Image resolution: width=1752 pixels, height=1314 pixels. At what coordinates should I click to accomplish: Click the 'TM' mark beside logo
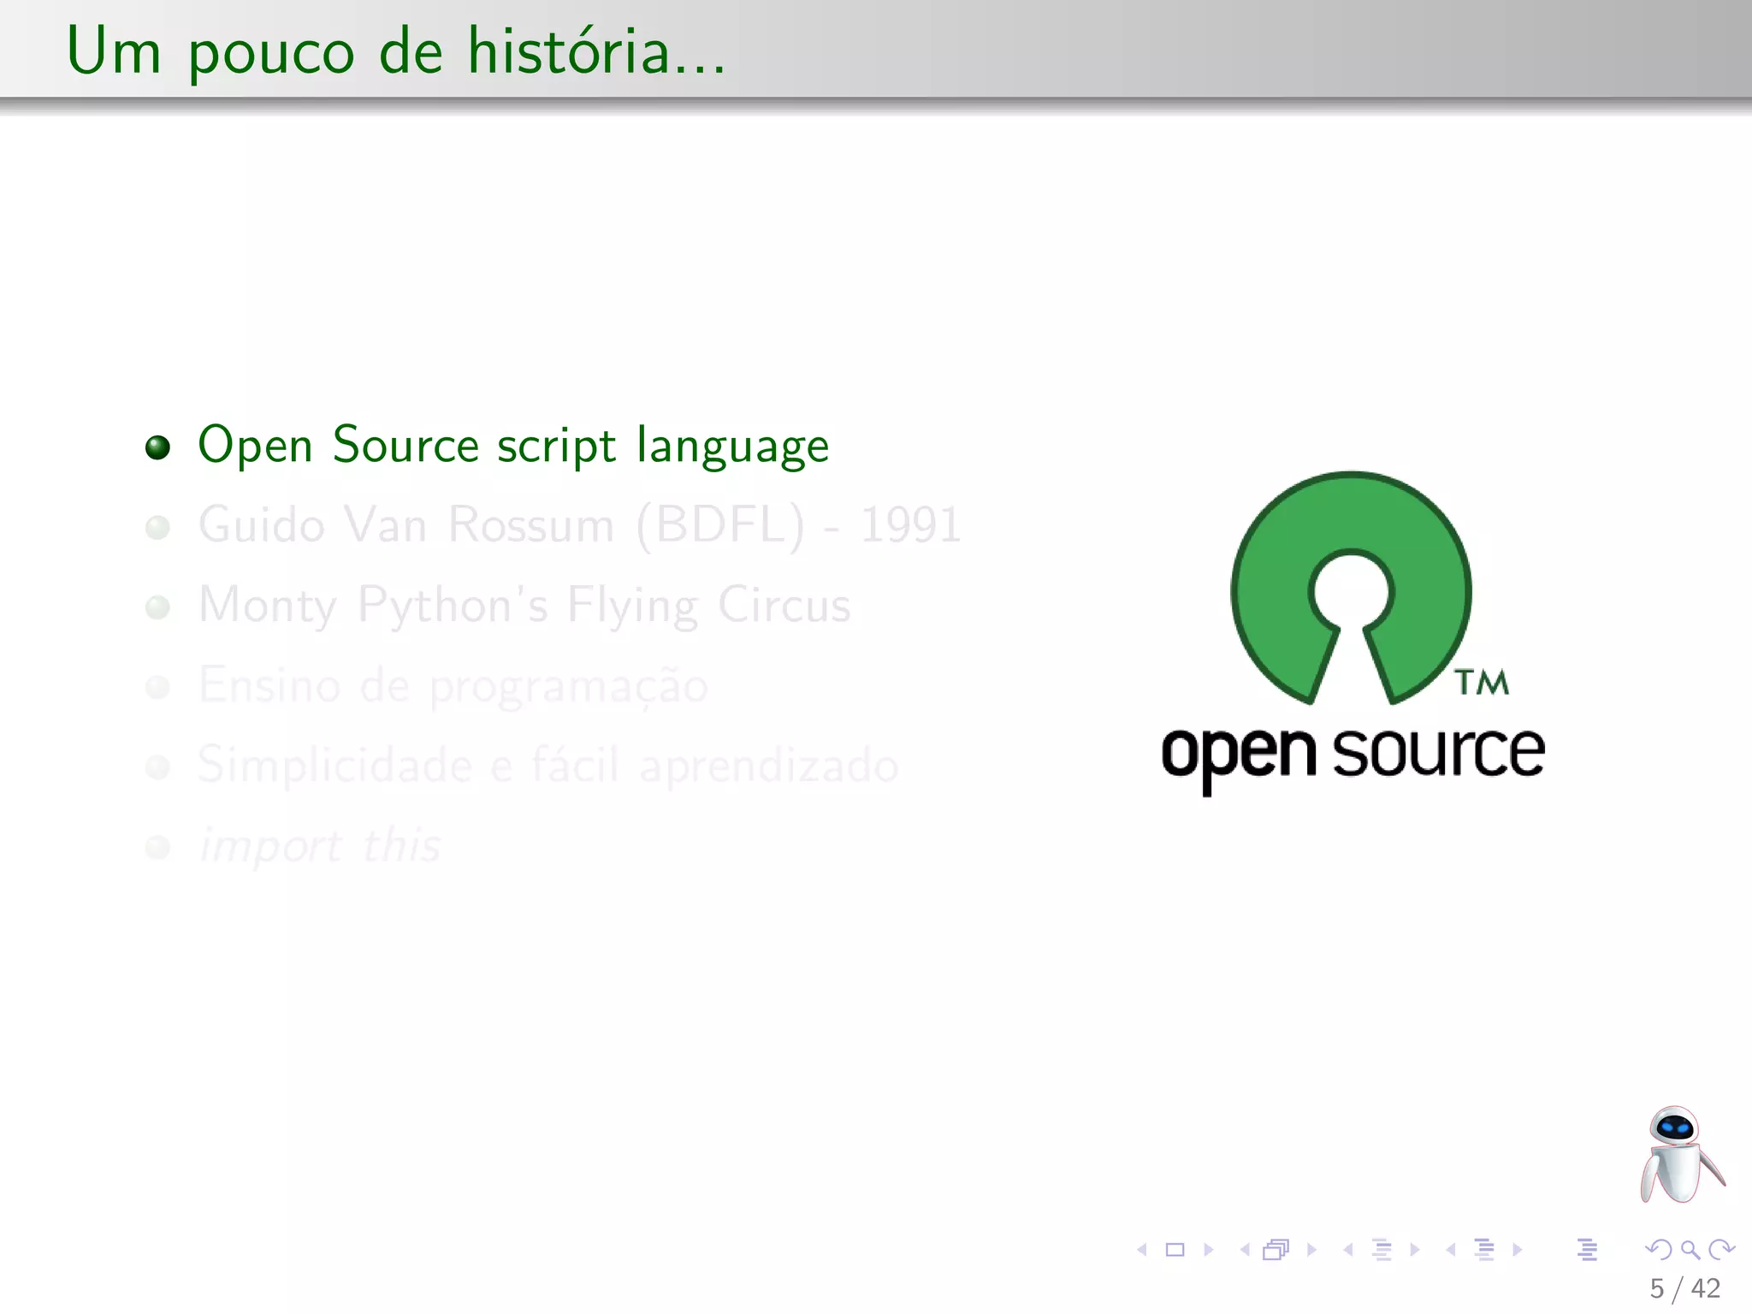[x=1482, y=682]
